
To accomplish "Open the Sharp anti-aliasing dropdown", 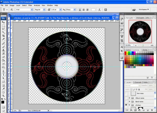I will 75,10.
